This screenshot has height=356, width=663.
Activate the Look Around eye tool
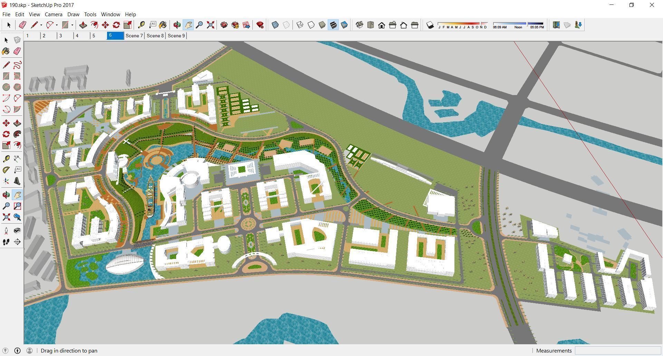click(x=17, y=231)
